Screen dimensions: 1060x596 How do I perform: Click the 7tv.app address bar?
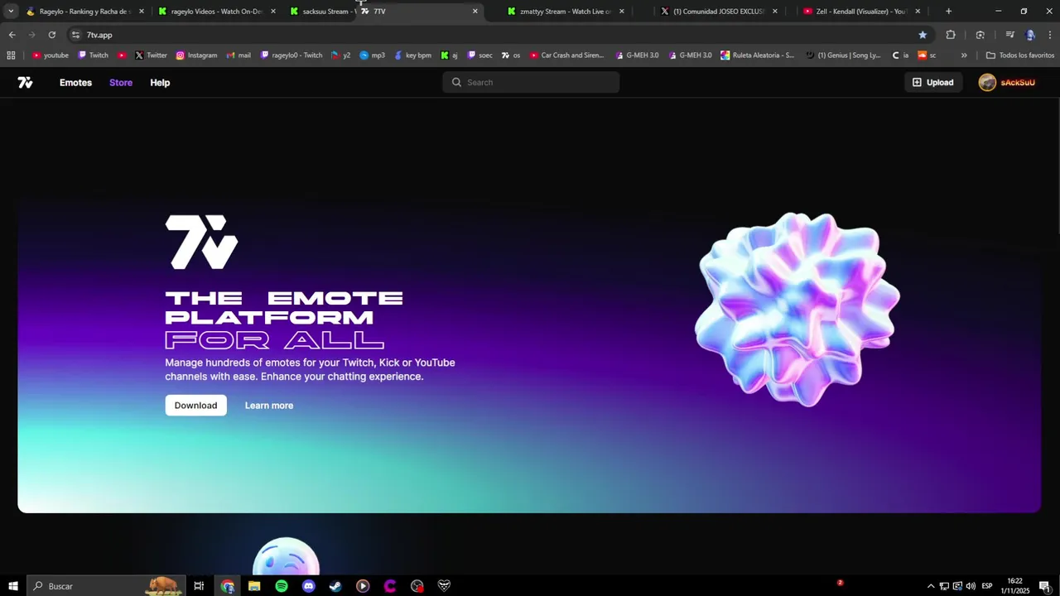pyautogui.click(x=497, y=35)
